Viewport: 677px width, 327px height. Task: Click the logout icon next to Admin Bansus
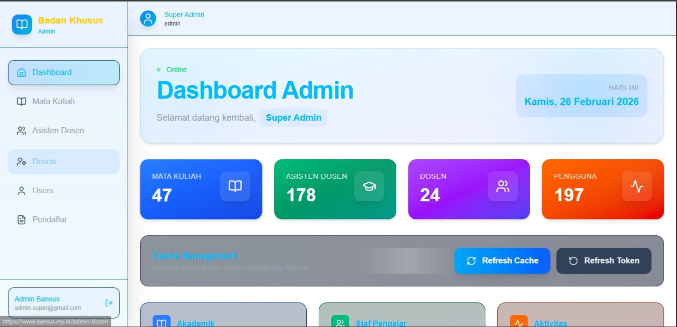(109, 302)
